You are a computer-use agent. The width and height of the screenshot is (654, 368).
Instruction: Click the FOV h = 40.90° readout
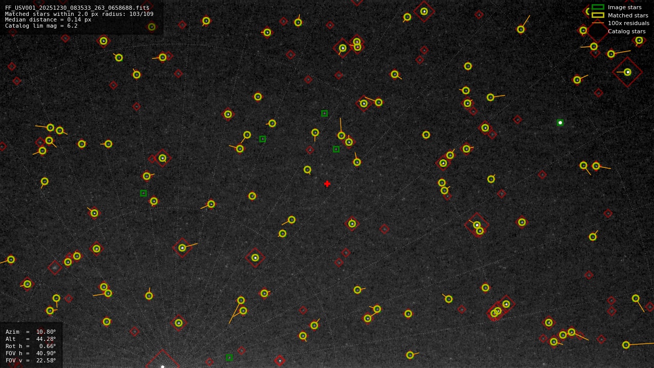(x=31, y=353)
